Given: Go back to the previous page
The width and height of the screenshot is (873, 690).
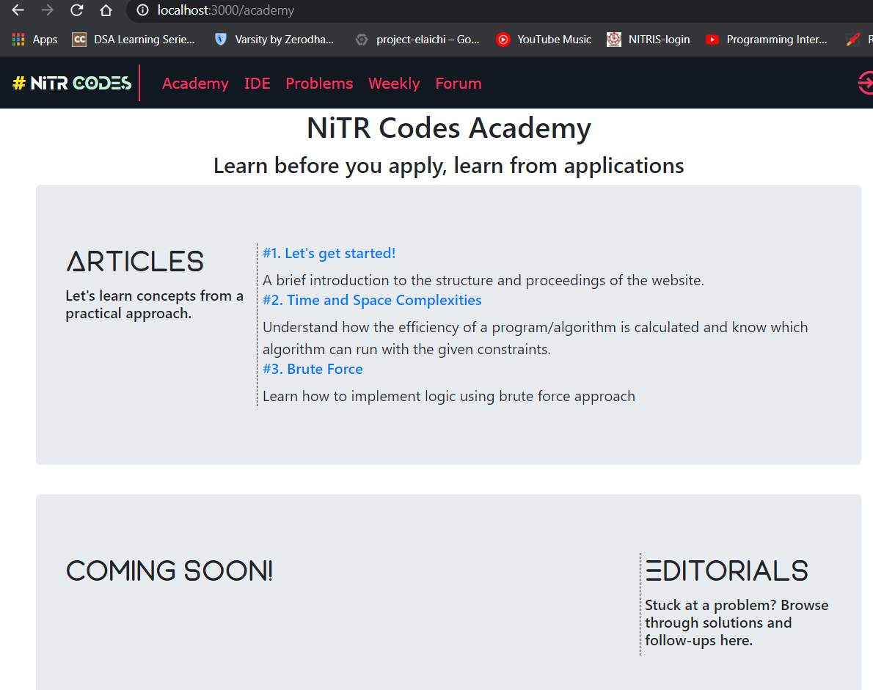Looking at the screenshot, I should click(x=18, y=10).
